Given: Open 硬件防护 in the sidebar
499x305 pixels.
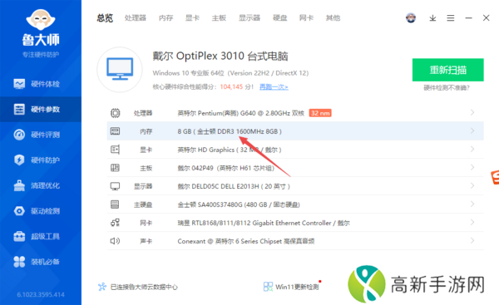Looking at the screenshot, I should [x=41, y=160].
